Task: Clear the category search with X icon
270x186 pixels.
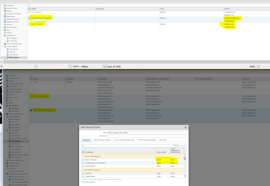Action: coord(185,146)
